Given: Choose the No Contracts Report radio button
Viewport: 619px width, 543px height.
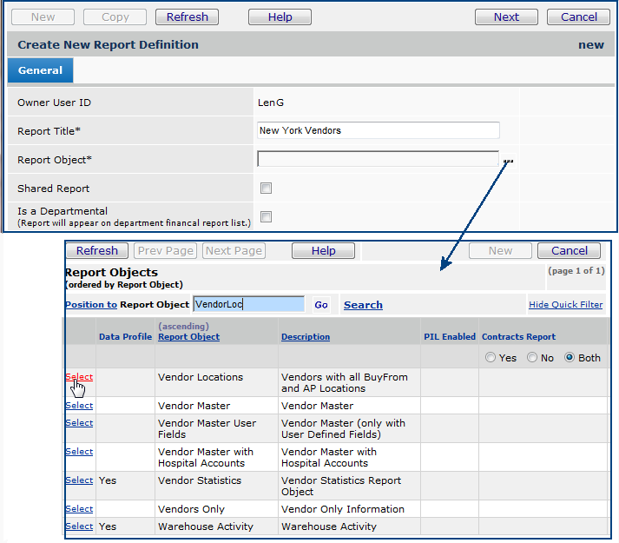Looking at the screenshot, I should [x=533, y=358].
